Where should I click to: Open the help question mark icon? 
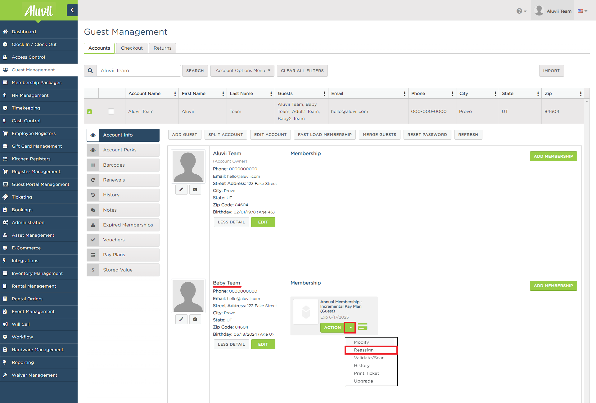coord(521,11)
